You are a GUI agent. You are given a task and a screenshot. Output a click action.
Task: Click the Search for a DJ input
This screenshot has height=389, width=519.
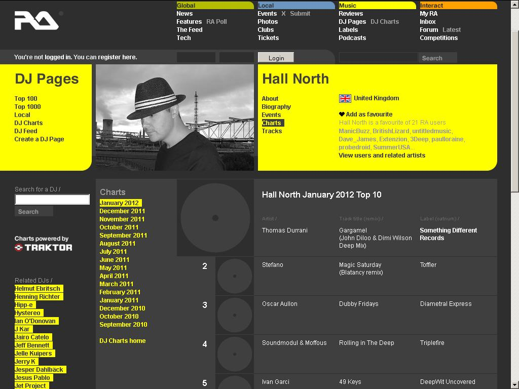pos(52,200)
